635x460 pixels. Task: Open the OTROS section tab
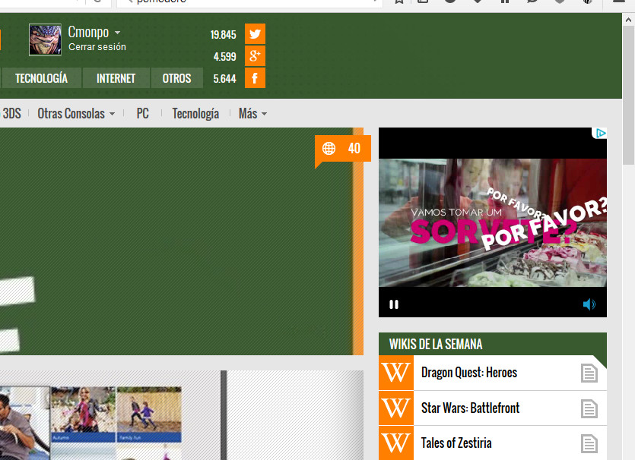pyautogui.click(x=176, y=78)
